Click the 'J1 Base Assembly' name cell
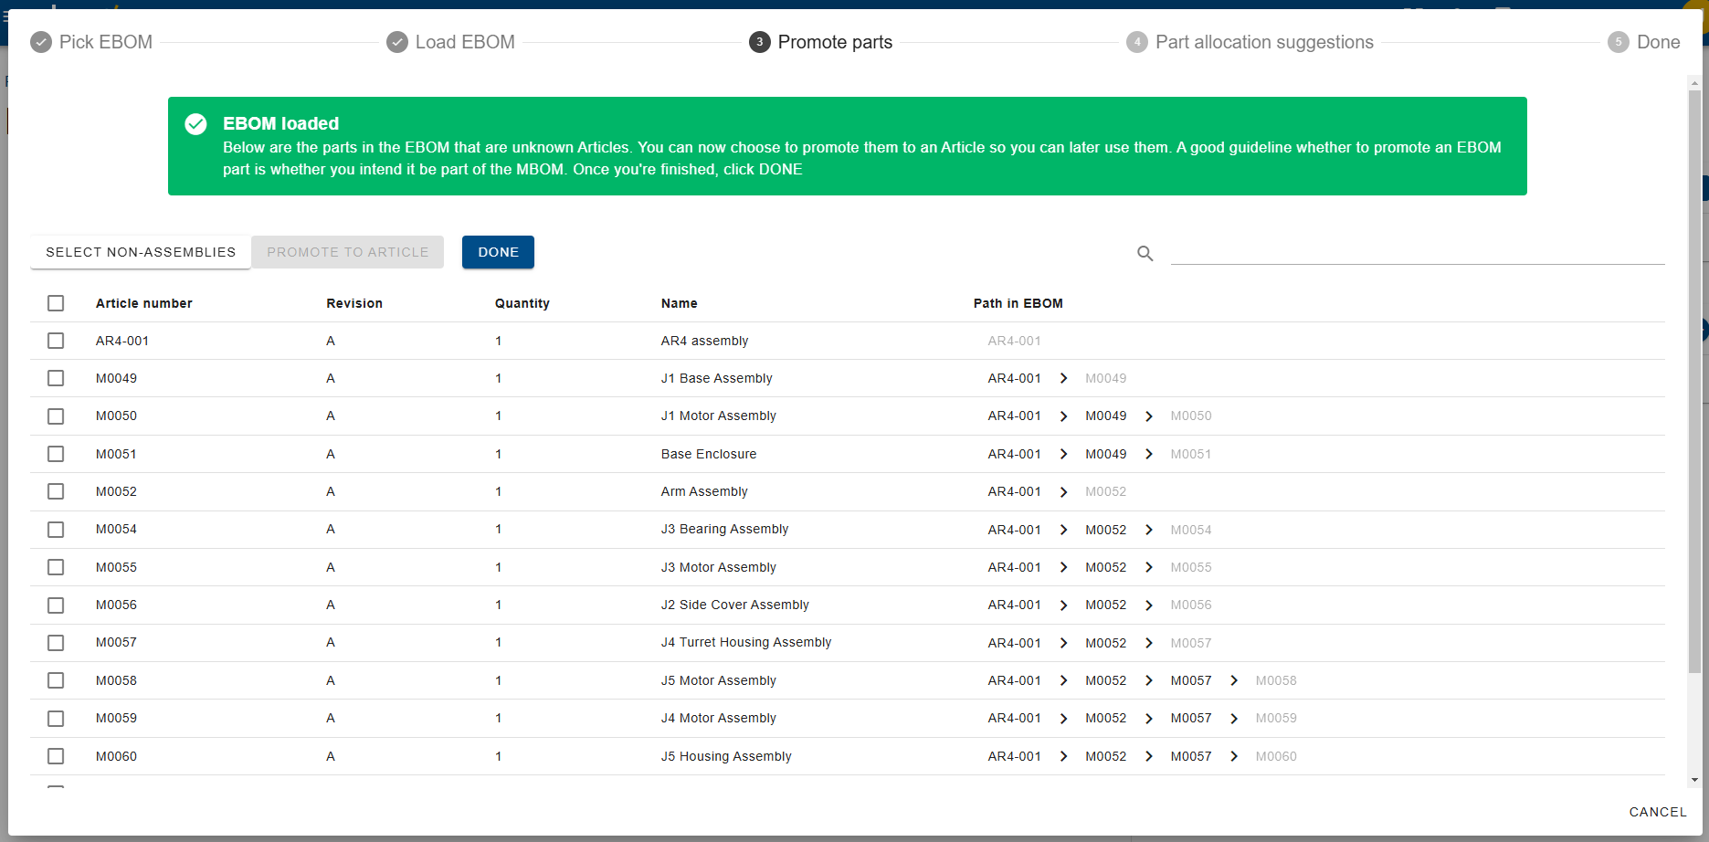This screenshot has height=842, width=1709. pyautogui.click(x=717, y=378)
